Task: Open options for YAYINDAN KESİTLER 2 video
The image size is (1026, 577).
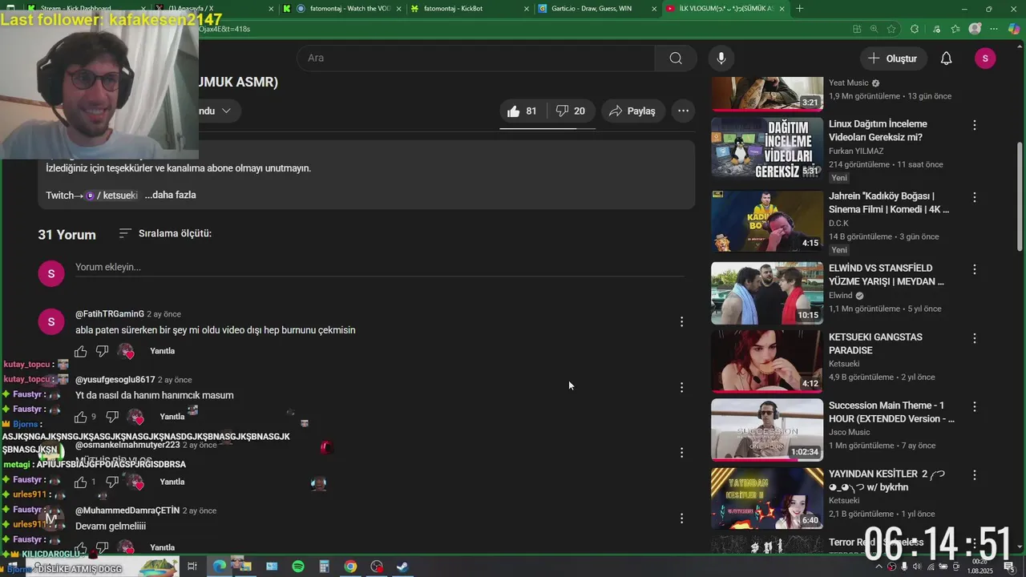Action: (975, 475)
